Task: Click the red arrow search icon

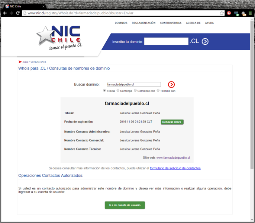Action: (x=171, y=85)
